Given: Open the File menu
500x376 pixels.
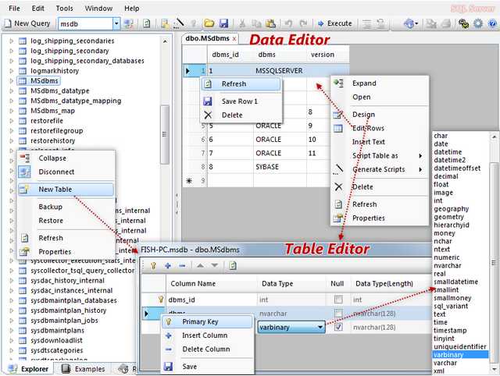Looking at the screenshot, I should pyautogui.click(x=14, y=9).
